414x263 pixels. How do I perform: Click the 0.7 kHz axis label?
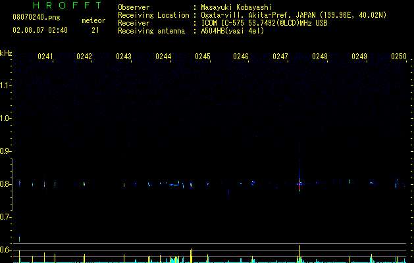click(x=5, y=217)
